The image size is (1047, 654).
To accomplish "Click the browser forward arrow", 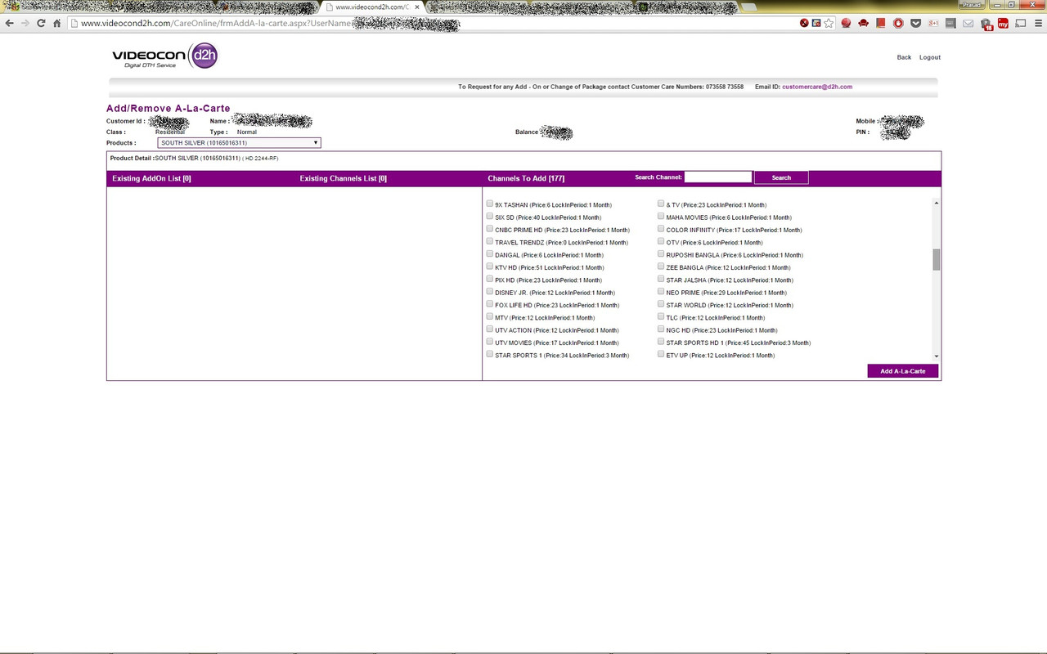I will click(25, 23).
